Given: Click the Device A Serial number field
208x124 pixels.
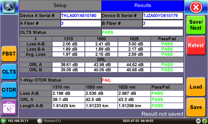Looking at the screenshot, I should point(81,16).
